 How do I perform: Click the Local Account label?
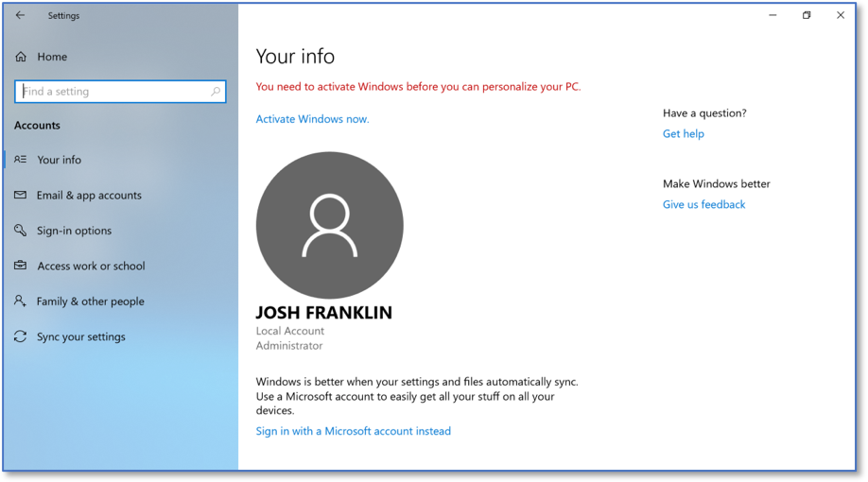coord(290,331)
